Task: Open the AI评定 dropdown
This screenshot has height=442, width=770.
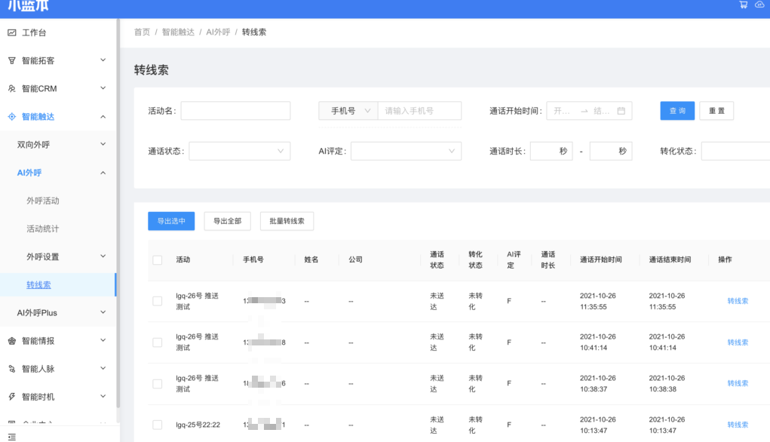Action: point(406,152)
